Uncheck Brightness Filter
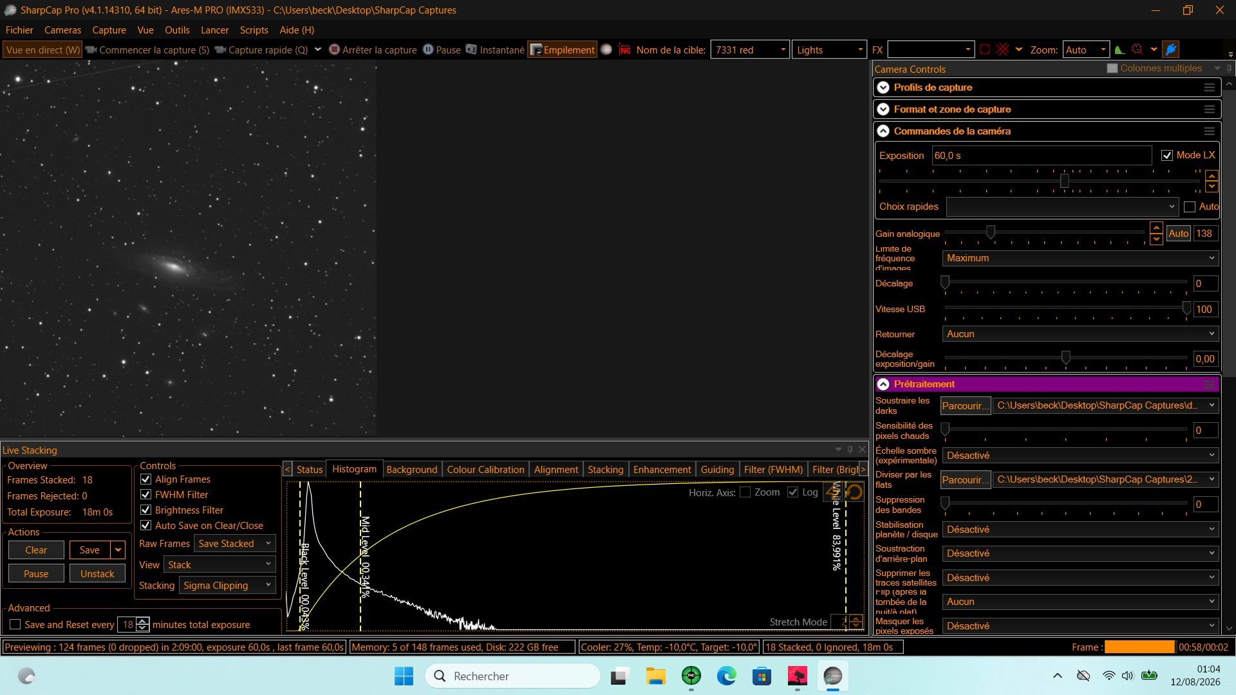This screenshot has width=1236, height=695. [x=145, y=510]
